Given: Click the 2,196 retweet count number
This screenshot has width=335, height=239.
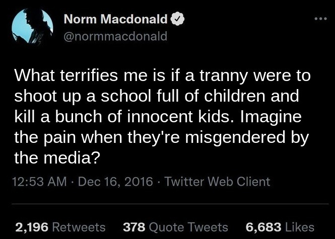Looking at the screenshot, I should point(32,227).
